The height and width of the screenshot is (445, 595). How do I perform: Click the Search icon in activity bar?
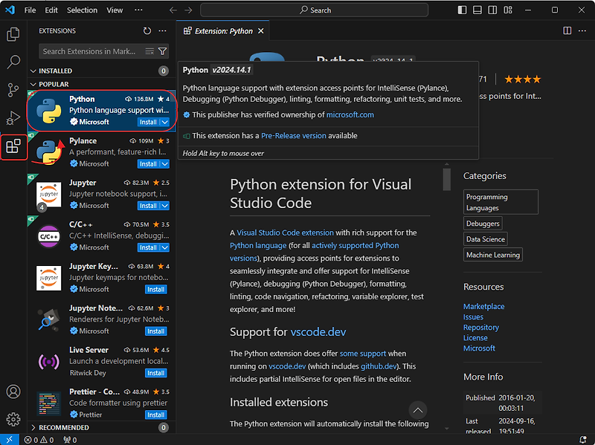tap(13, 62)
